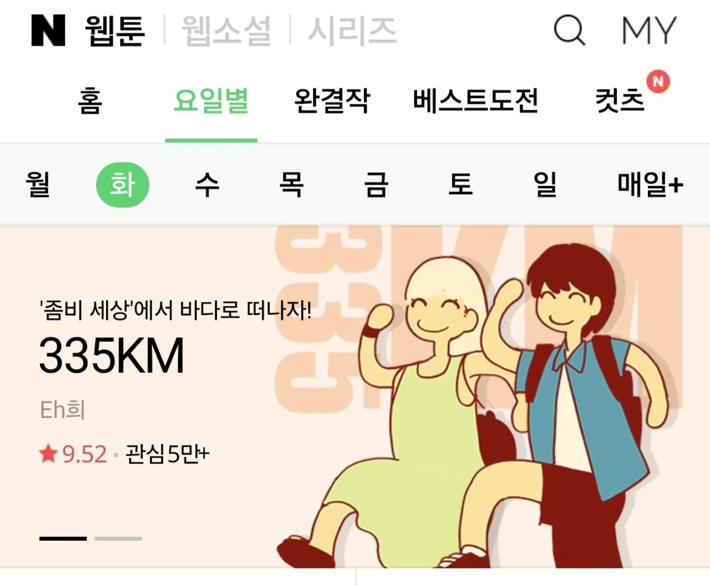Screen dimensions: 710x585
Task: Tap the red star rating icon
Action: pyautogui.click(x=49, y=454)
